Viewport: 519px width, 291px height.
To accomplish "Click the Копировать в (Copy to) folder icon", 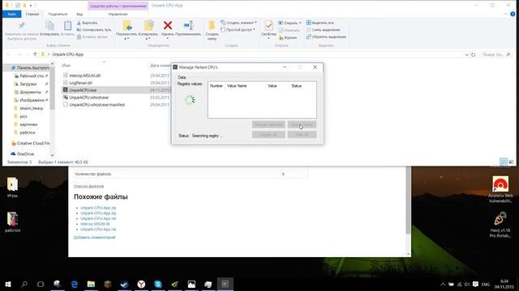I will click(148, 25).
